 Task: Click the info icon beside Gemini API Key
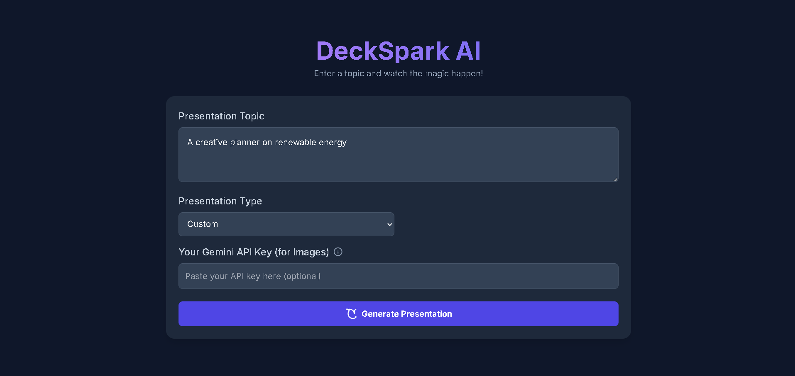pyautogui.click(x=338, y=252)
